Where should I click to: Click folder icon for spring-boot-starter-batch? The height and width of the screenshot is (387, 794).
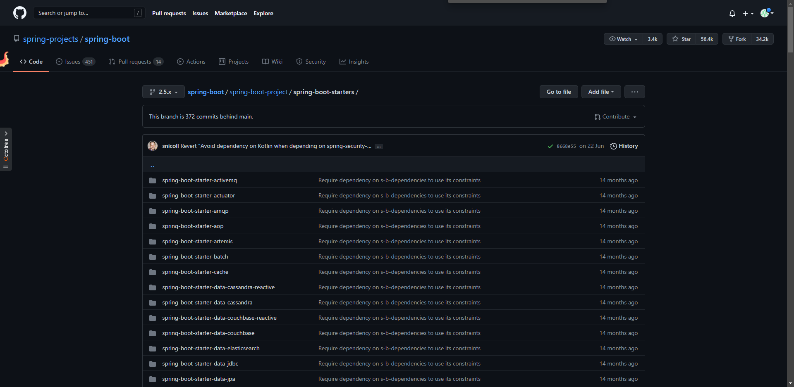[x=153, y=257]
